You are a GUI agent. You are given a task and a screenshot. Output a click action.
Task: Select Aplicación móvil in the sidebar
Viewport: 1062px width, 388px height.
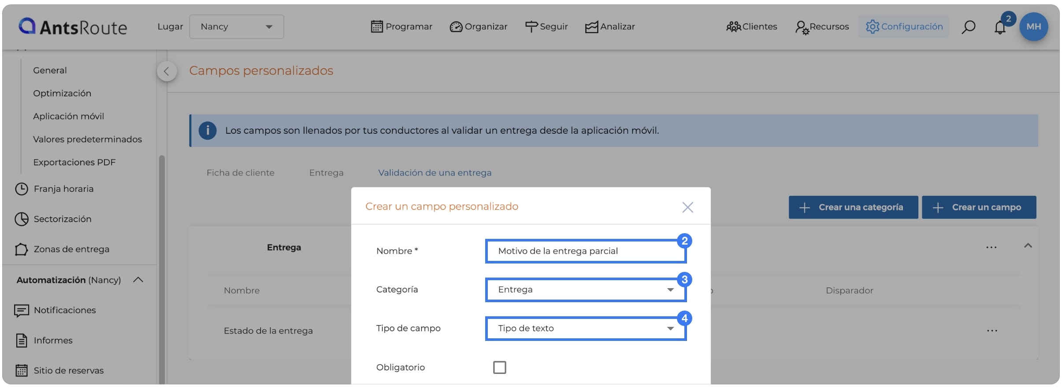(x=68, y=116)
